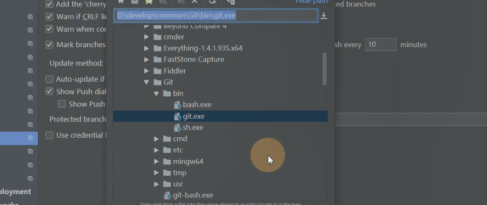Select "git.exe" in the tree

click(x=194, y=116)
